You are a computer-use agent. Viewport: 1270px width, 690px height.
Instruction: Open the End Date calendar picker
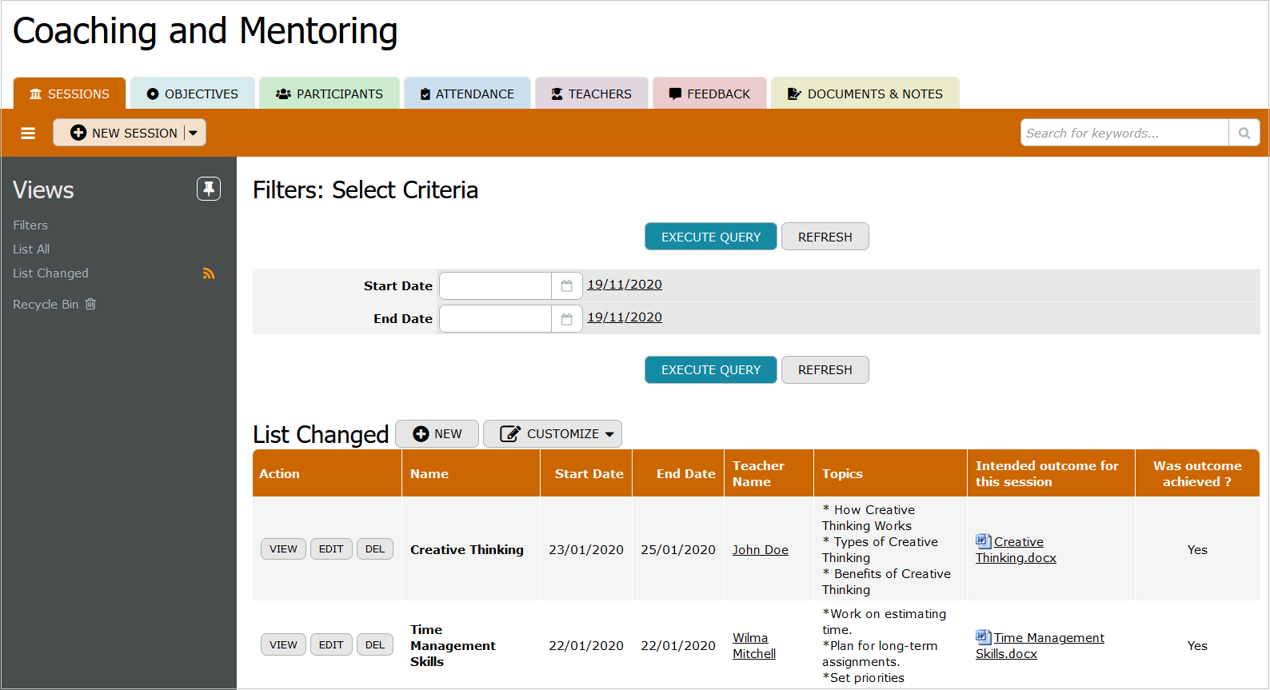[x=566, y=319]
